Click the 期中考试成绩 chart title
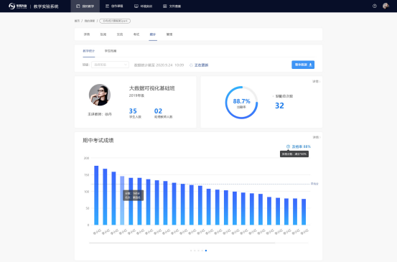 tap(98, 140)
